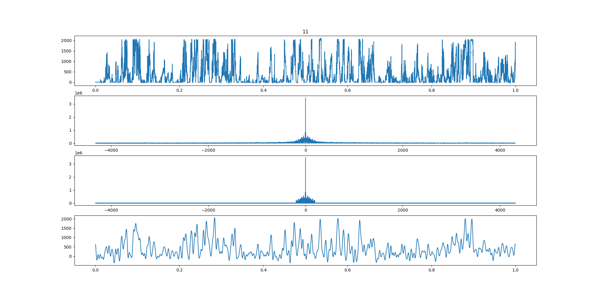Click the "1e6" exponent label above third plot
Viewport: 596px width, 298px height.
(78, 153)
